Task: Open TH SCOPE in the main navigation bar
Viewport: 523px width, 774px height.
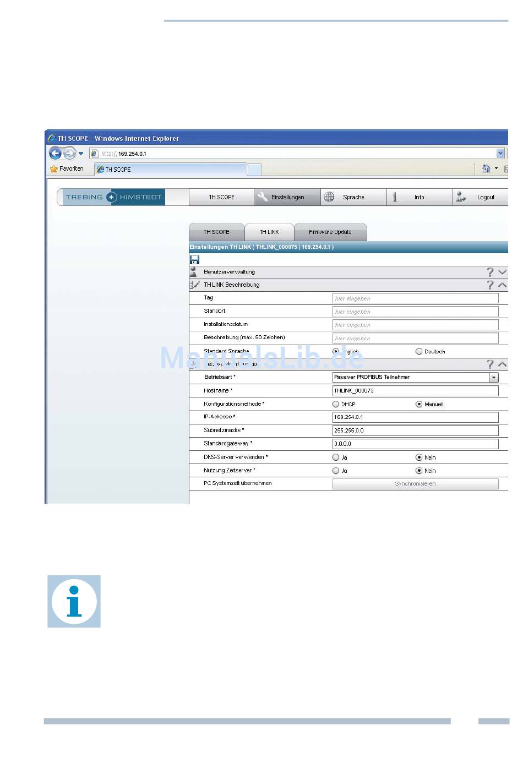Action: pyautogui.click(x=221, y=197)
